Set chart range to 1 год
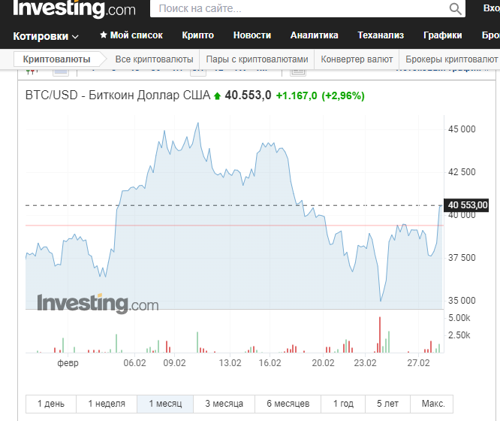Screen dimensions: 500x421 point(343,404)
